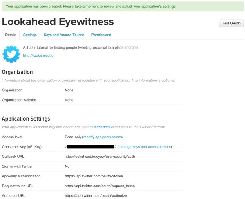Go to the Permissions tab
Screen dimensions: 245x199
[x=101, y=35]
